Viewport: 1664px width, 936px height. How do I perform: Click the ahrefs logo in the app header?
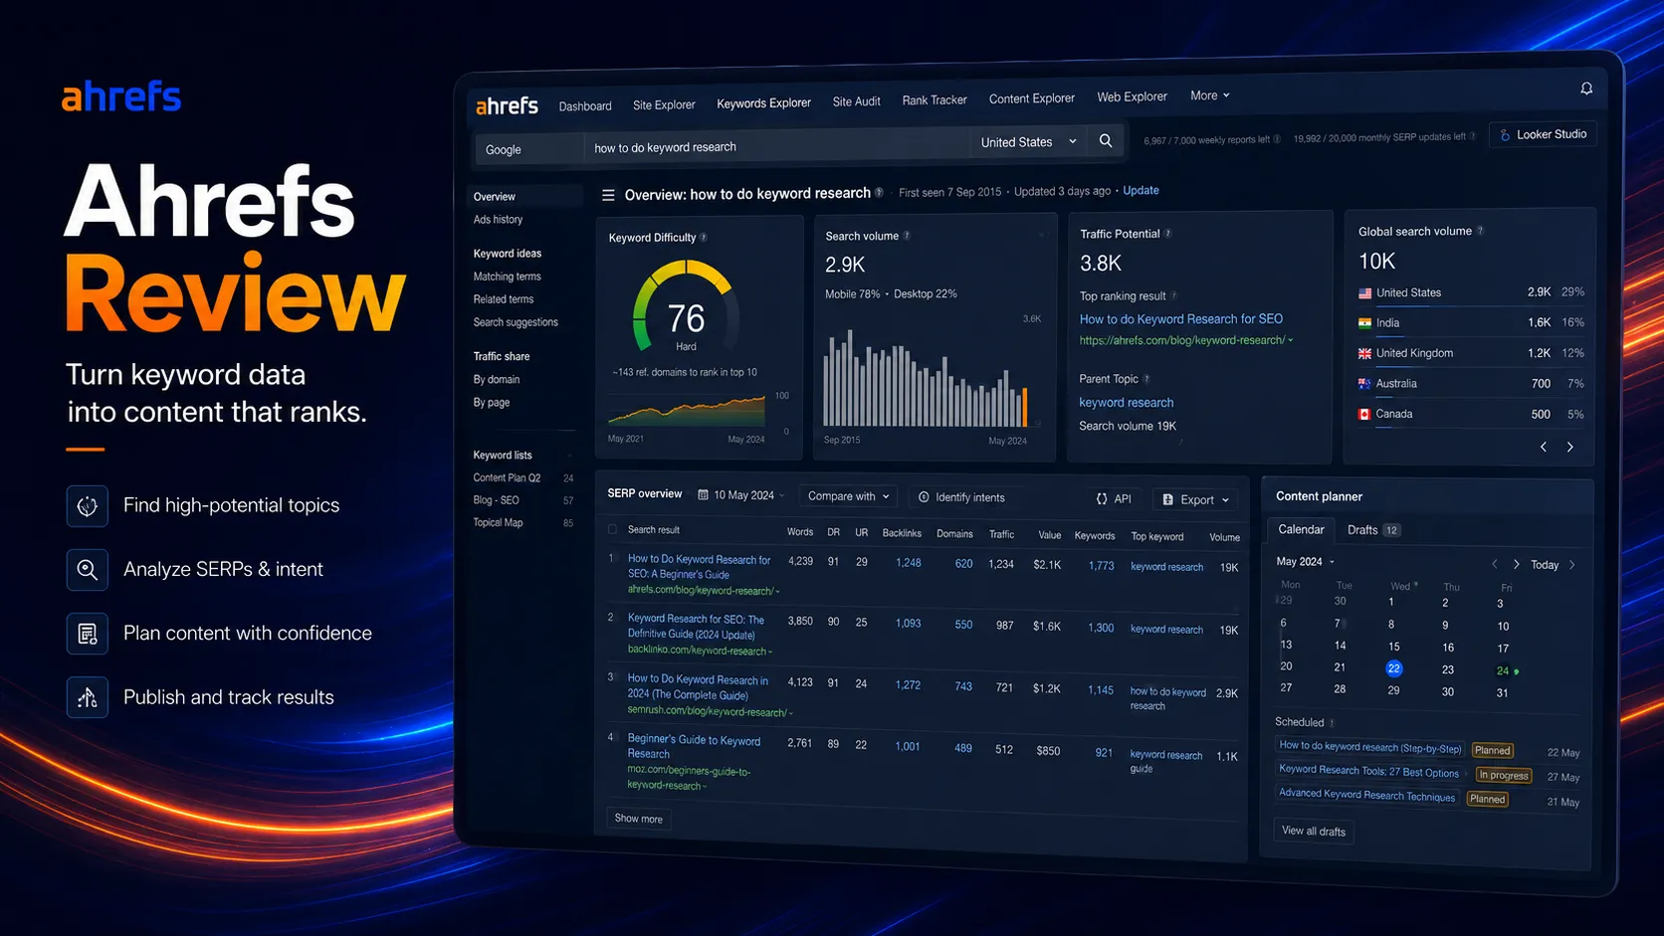pos(507,105)
